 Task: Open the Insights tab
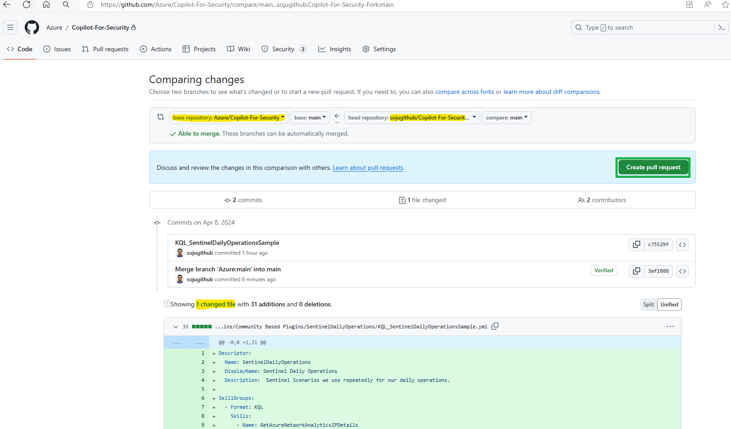334,49
